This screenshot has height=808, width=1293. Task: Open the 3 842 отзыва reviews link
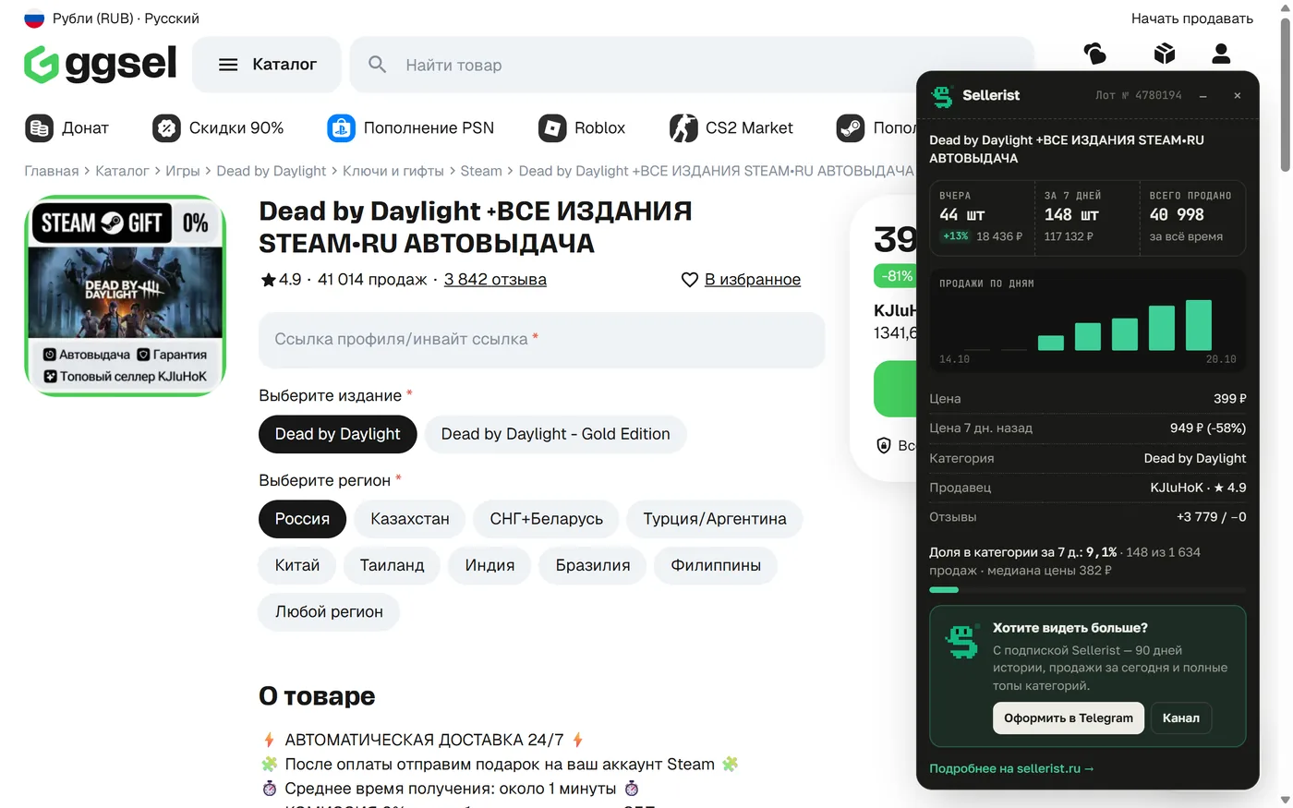point(495,280)
